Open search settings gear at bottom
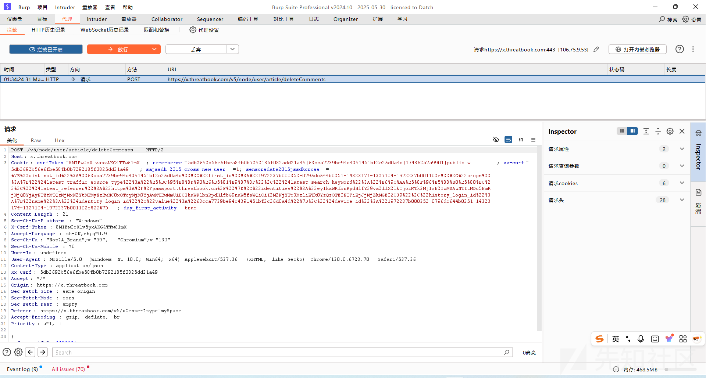Image resolution: width=706 pixels, height=378 pixels. click(x=18, y=352)
